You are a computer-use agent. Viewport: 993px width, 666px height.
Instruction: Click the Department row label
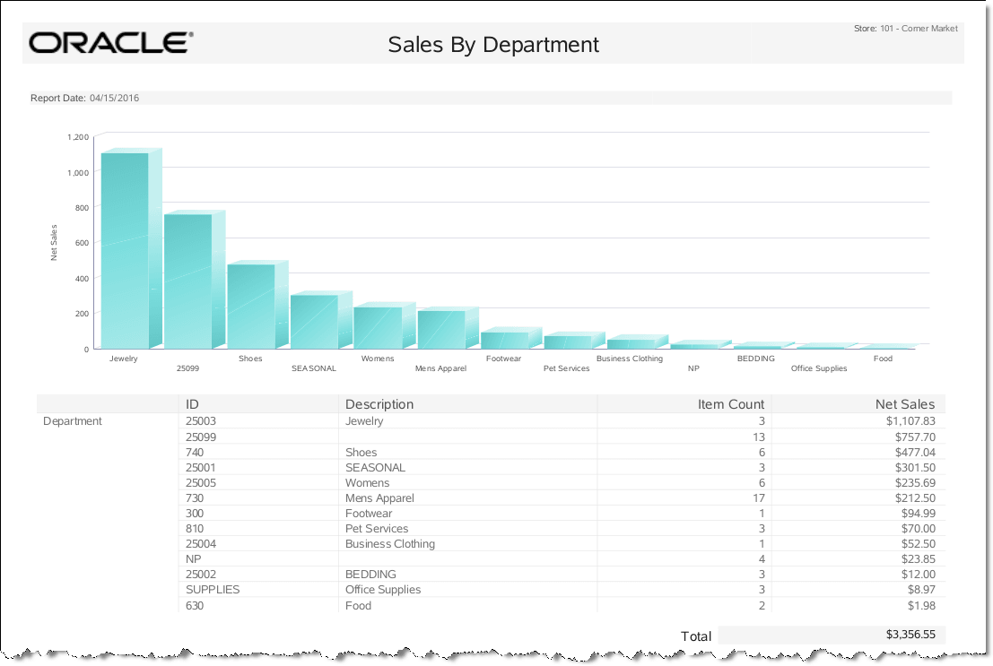(72, 421)
